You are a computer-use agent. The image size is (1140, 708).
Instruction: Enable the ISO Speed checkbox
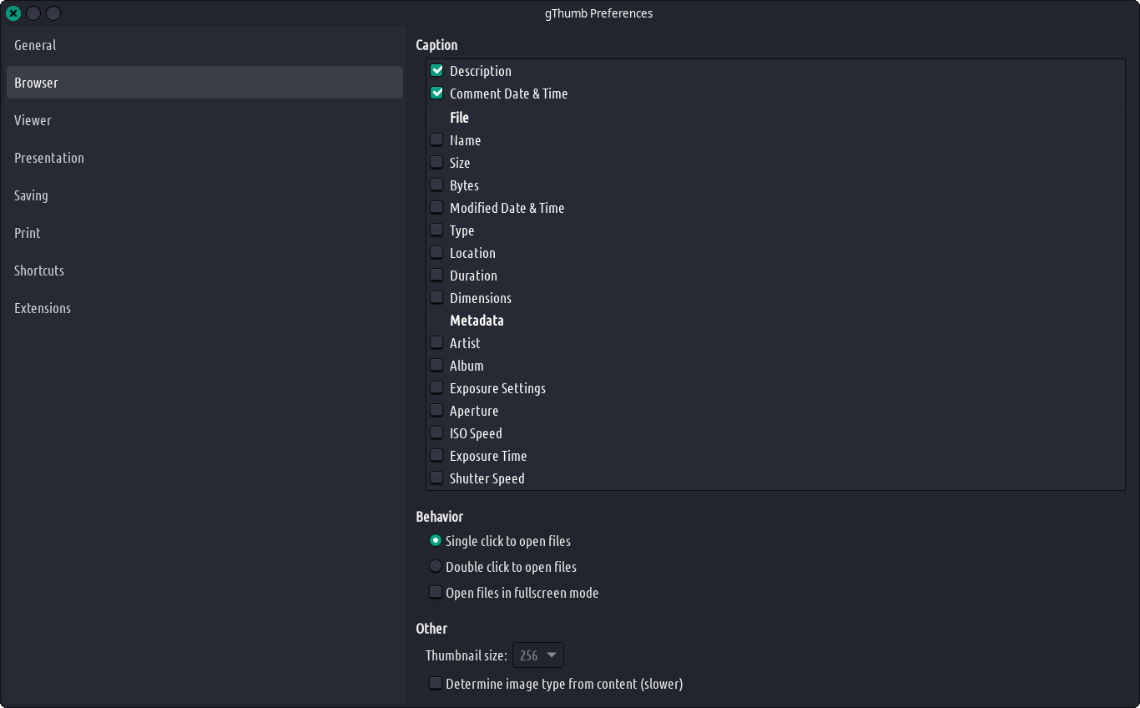(x=436, y=432)
